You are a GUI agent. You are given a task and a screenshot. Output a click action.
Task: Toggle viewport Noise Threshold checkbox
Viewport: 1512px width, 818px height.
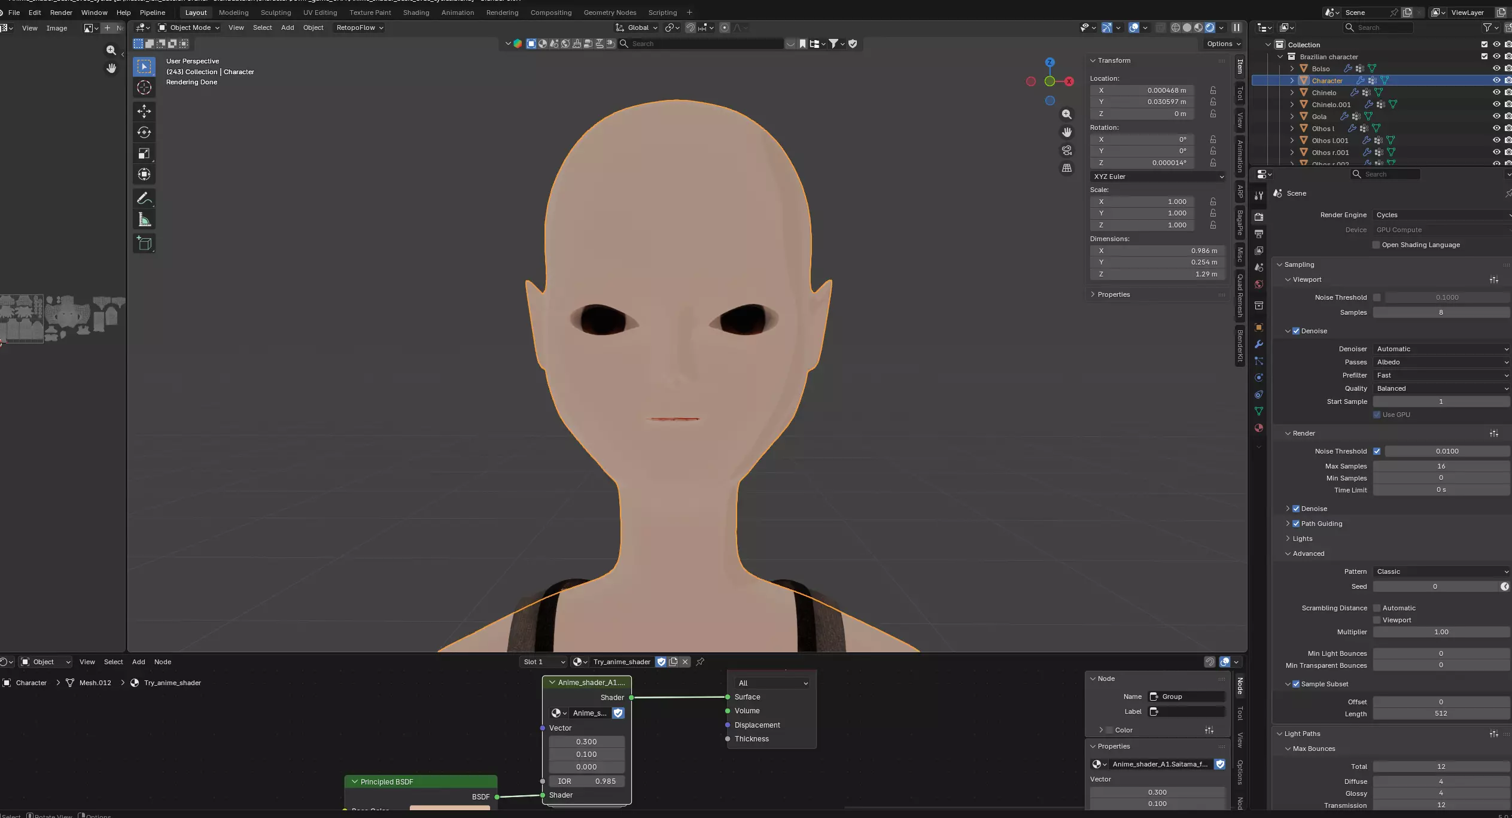[1377, 297]
